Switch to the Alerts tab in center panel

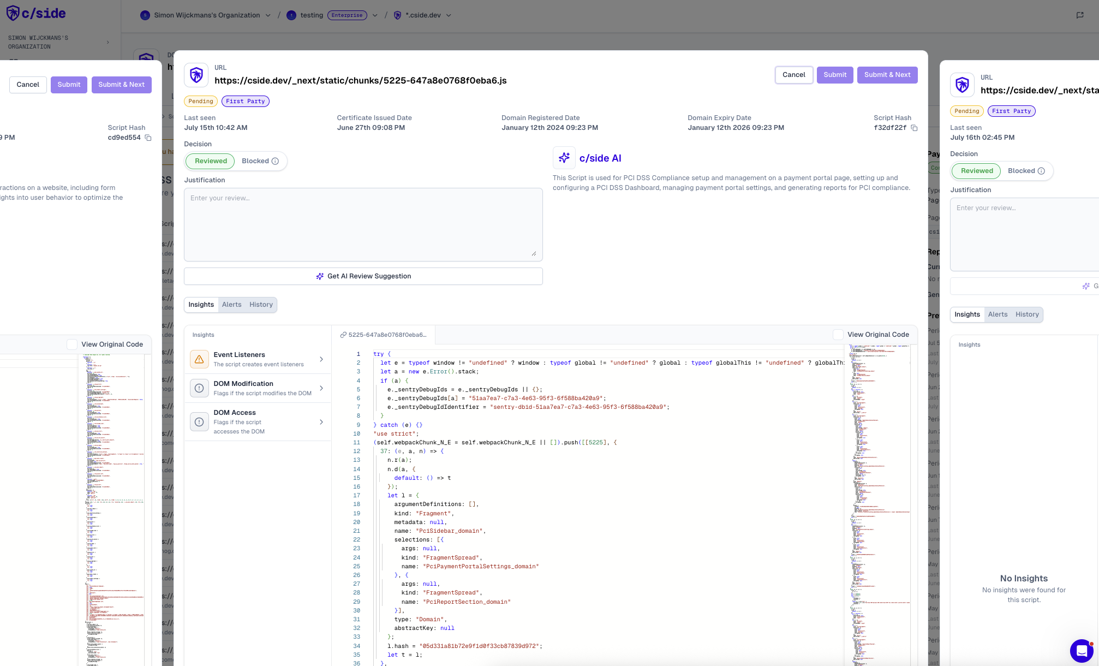[231, 305]
